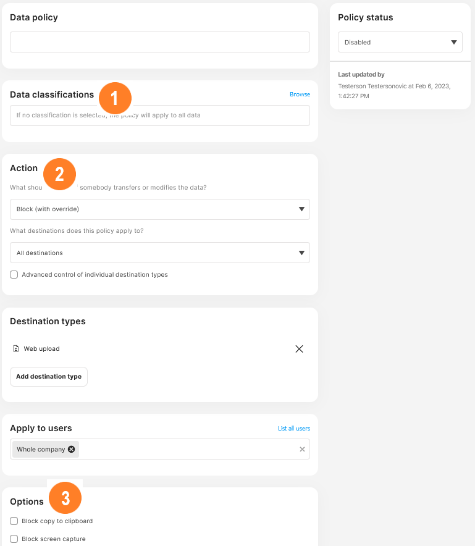Toggle Block screen capture checkbox

(14, 539)
